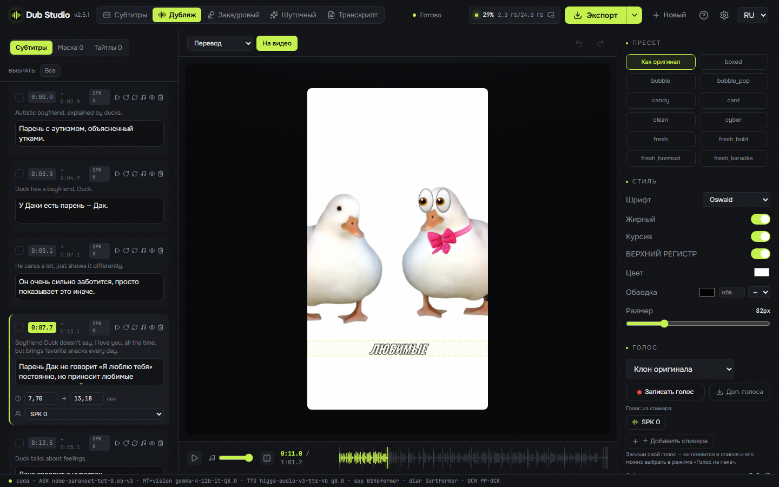Viewport: 779px width, 487px height.
Task: Toggle the Жирный bold switch
Action: point(760,219)
